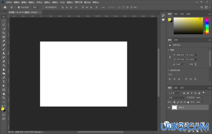Select the Zoom tool in toolbox

click(x=4, y=98)
